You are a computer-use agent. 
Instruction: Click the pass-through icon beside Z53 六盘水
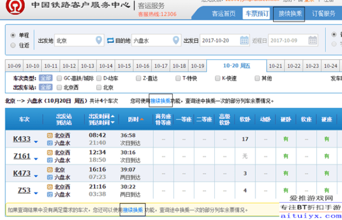click(50, 194)
